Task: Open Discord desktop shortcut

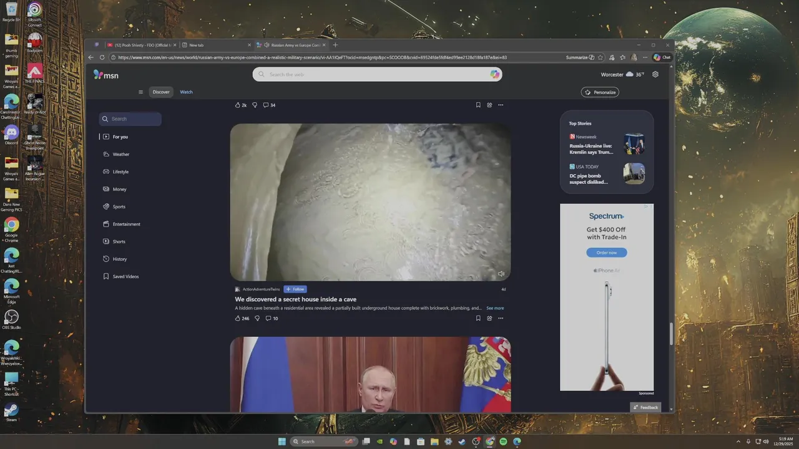Action: 11,134
